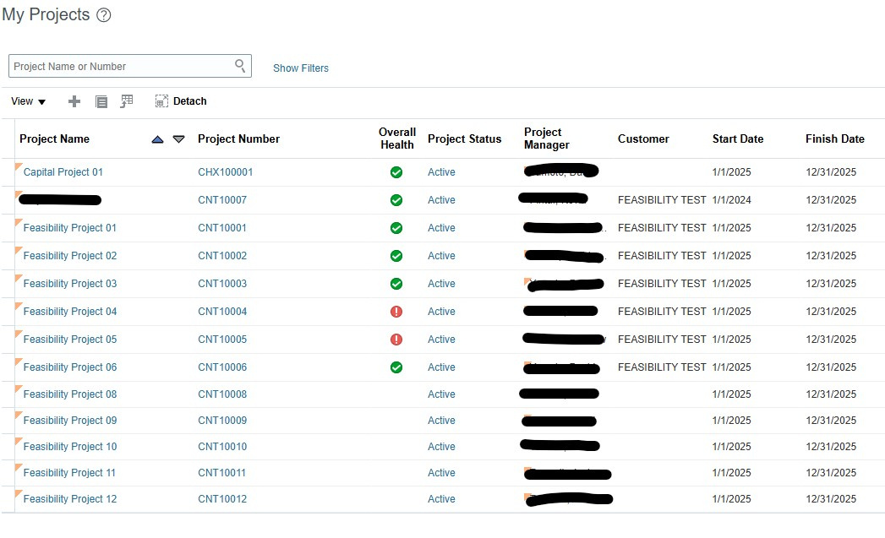Click FEASIBILITY TEST customer for Feasibility Project 06
The image size is (885, 538).
pyautogui.click(x=662, y=367)
